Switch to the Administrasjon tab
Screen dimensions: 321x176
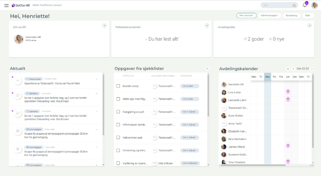pos(269,16)
